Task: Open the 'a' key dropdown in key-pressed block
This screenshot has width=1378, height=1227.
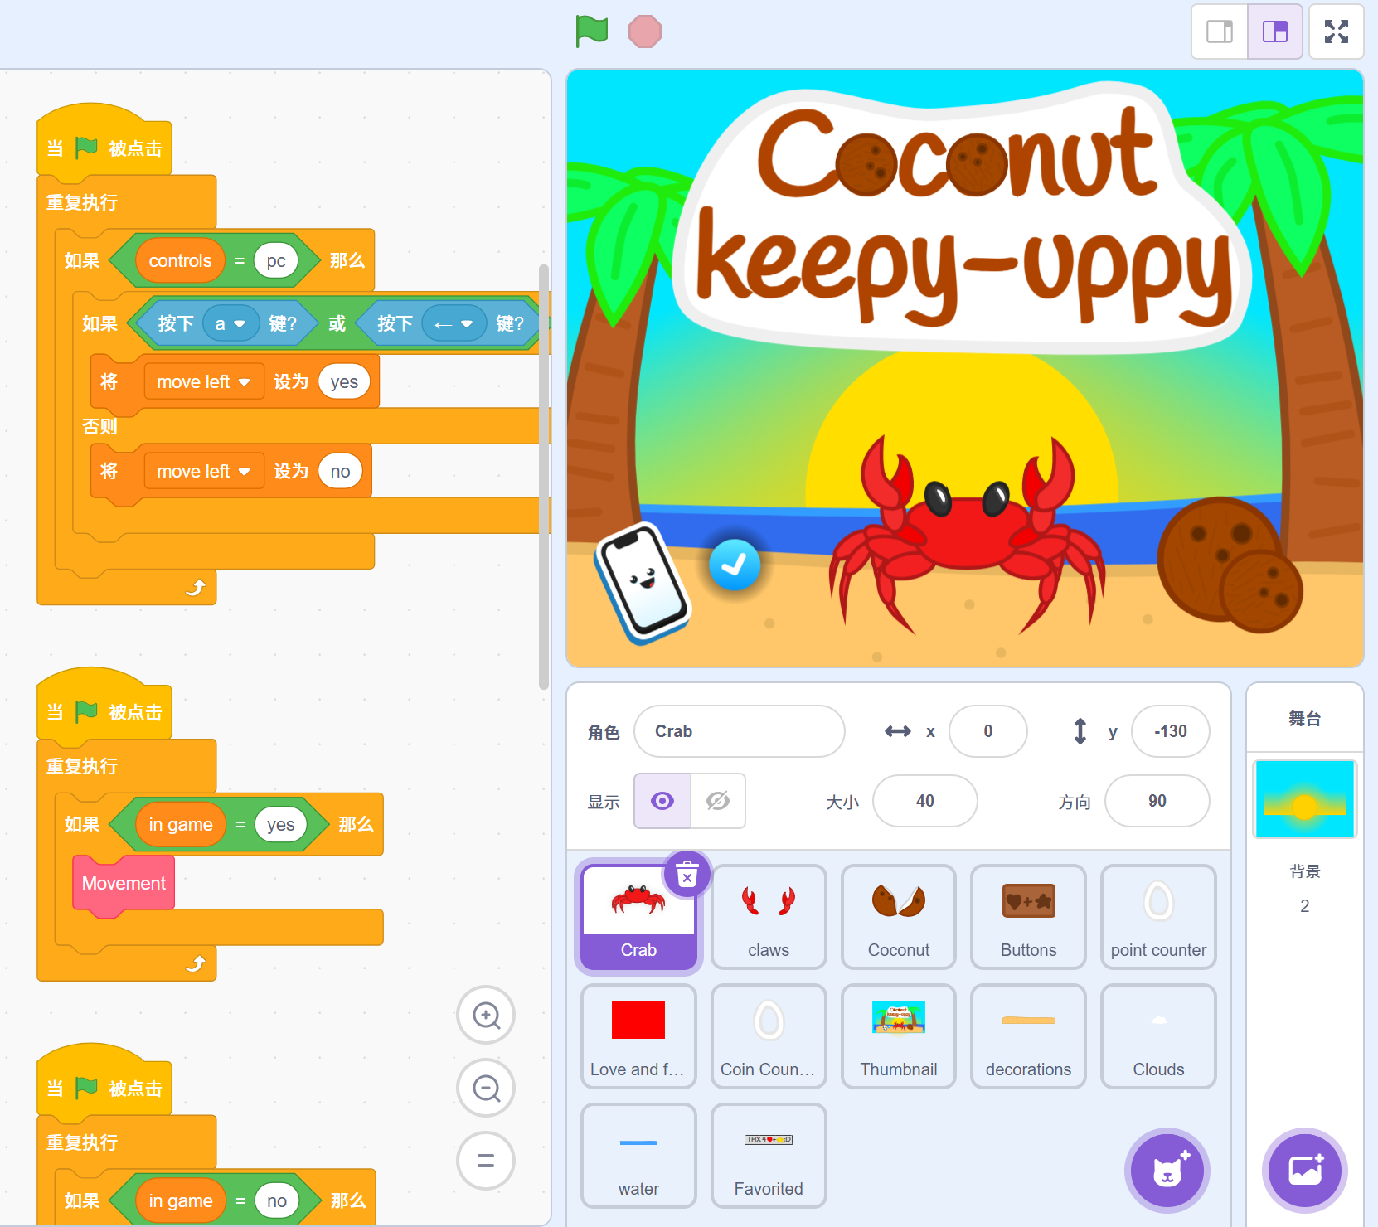Action: pyautogui.click(x=230, y=324)
